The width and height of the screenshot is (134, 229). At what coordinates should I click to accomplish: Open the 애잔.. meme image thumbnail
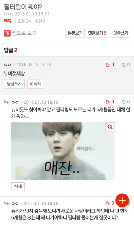(63, 151)
